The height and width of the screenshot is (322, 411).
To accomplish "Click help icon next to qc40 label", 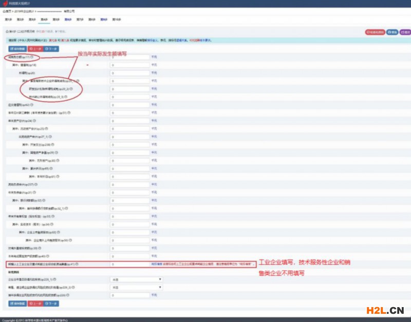I will (48, 256).
